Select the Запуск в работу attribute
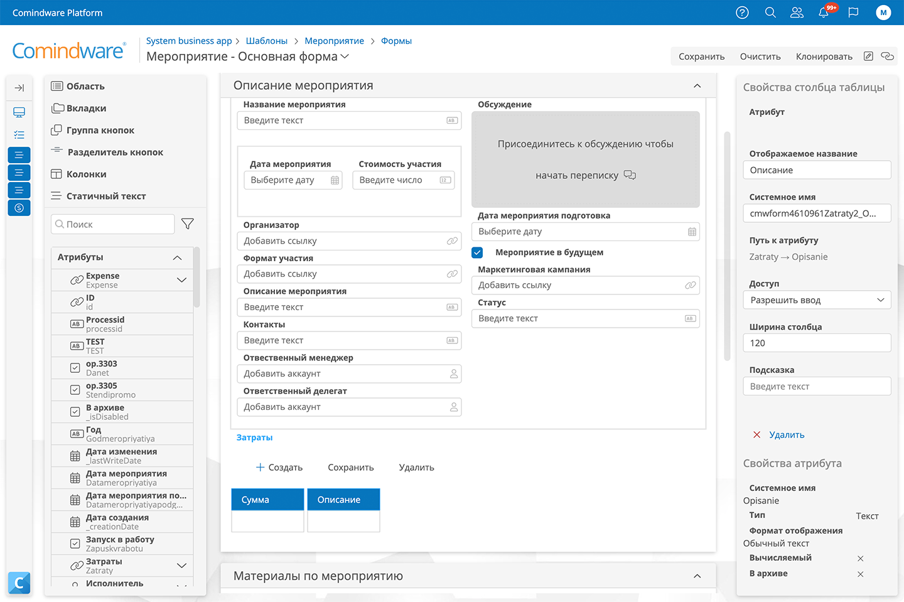 pos(122,544)
